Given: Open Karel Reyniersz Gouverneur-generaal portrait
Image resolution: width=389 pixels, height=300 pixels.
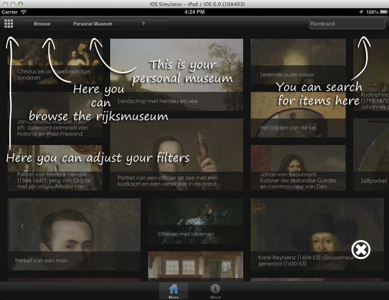Looking at the screenshot, I should coord(317,234).
